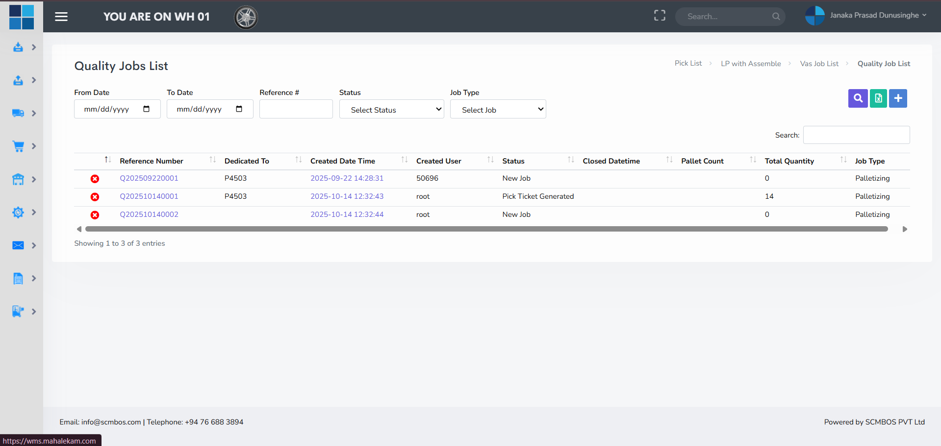Open the truck delivery sidebar menu
941x446 pixels.
(x=18, y=113)
